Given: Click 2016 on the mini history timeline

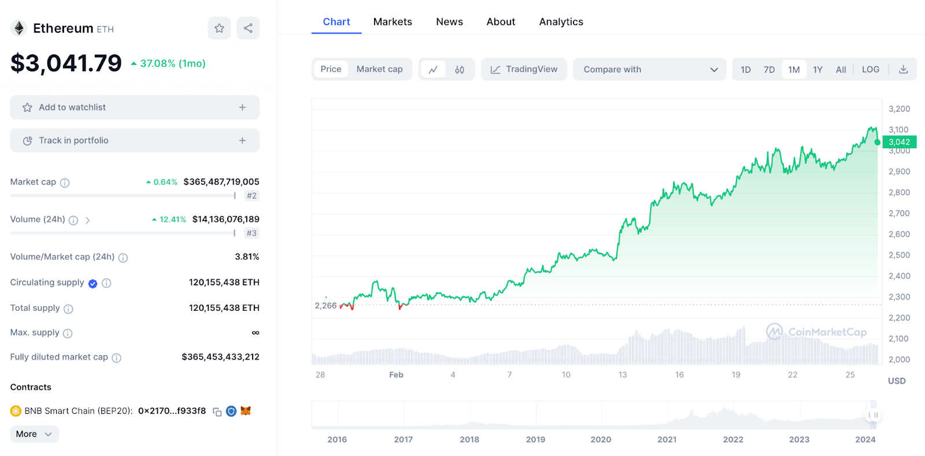Looking at the screenshot, I should [x=337, y=440].
